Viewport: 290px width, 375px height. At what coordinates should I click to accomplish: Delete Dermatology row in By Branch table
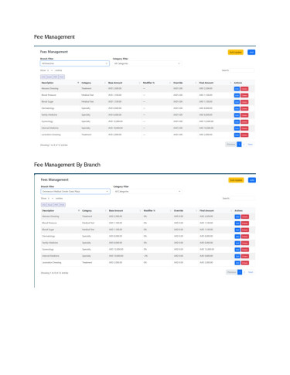coord(245,237)
